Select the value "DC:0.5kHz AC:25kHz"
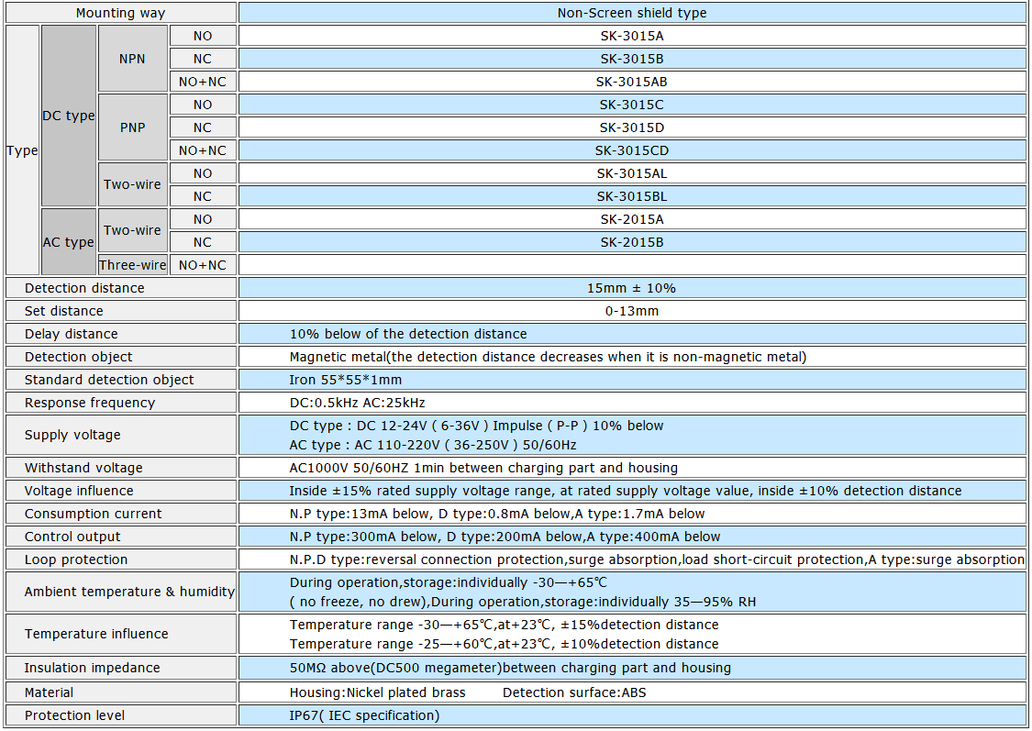Screen dimensions: 1032x731 [x=358, y=404]
